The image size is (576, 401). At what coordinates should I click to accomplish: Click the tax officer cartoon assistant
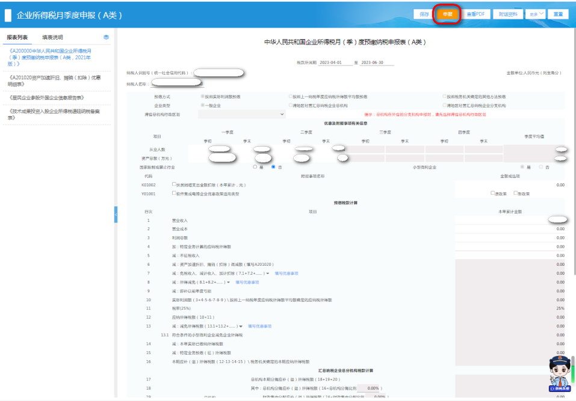(x=560, y=373)
